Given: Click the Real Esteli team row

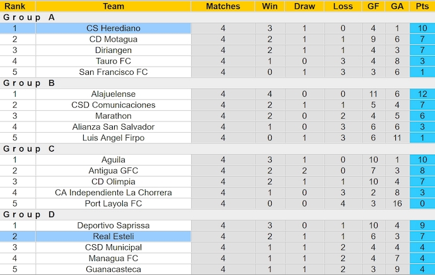Looking at the screenshot, I should 113,236.
